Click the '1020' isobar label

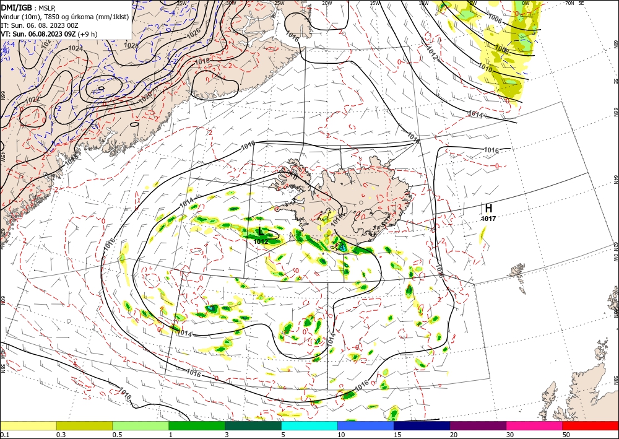click(x=145, y=98)
